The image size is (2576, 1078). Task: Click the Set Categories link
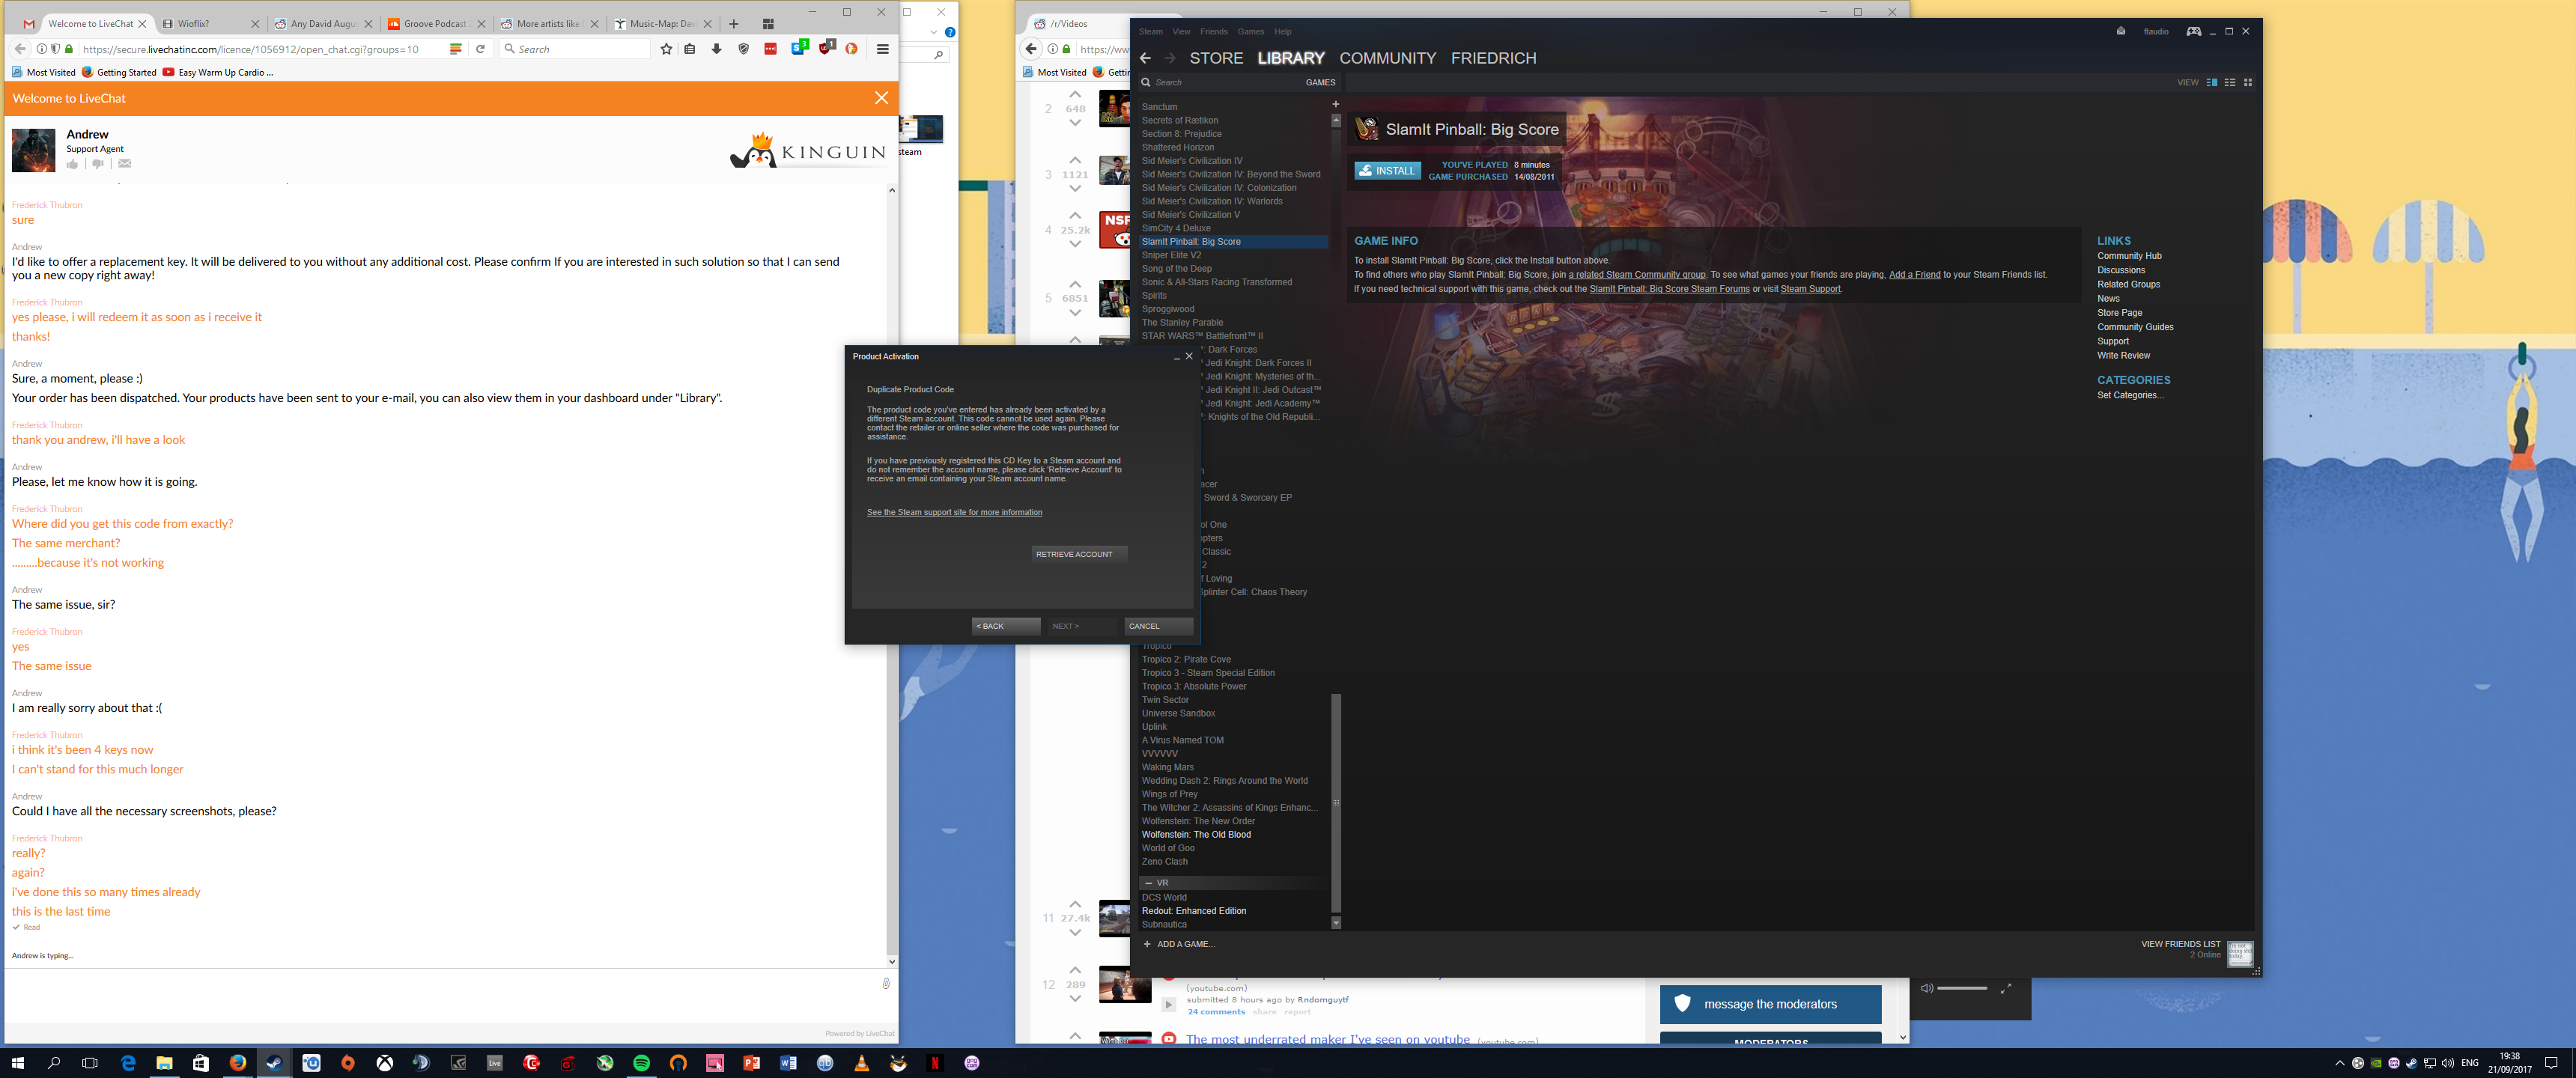[x=2130, y=395]
